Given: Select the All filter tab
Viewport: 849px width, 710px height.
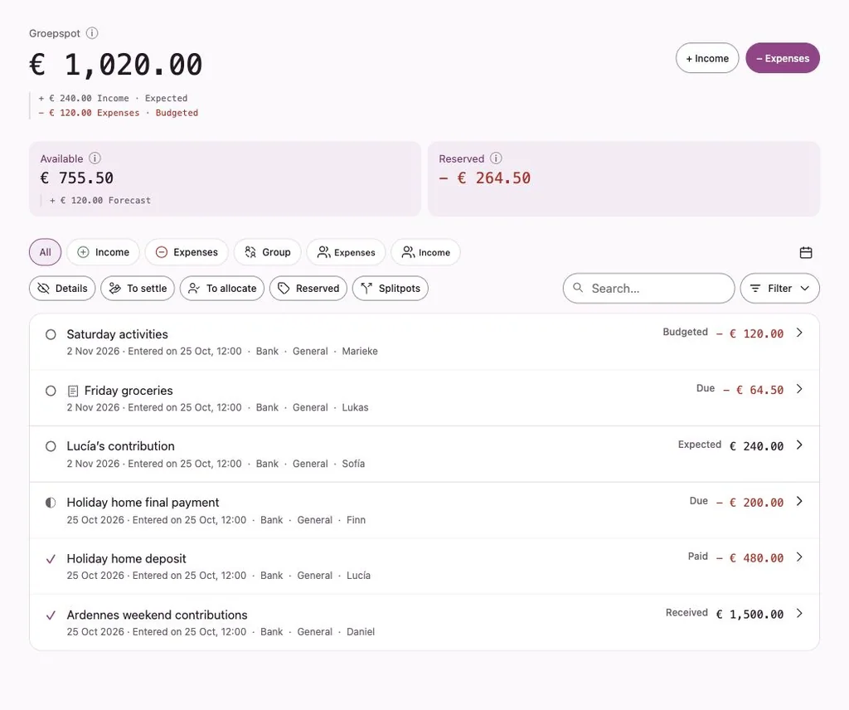Looking at the screenshot, I should tap(45, 252).
